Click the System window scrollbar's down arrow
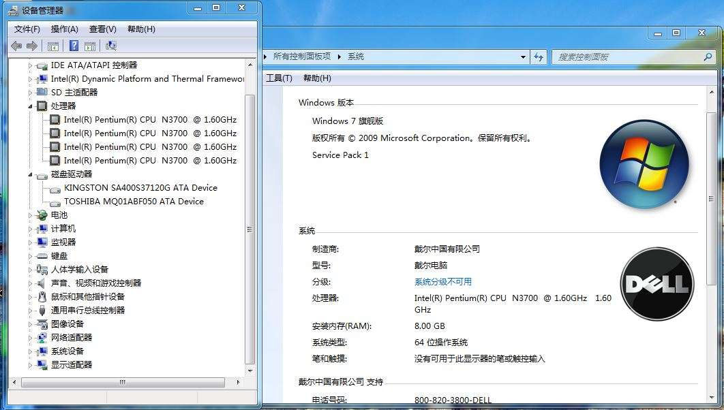724x410 pixels. [x=711, y=397]
